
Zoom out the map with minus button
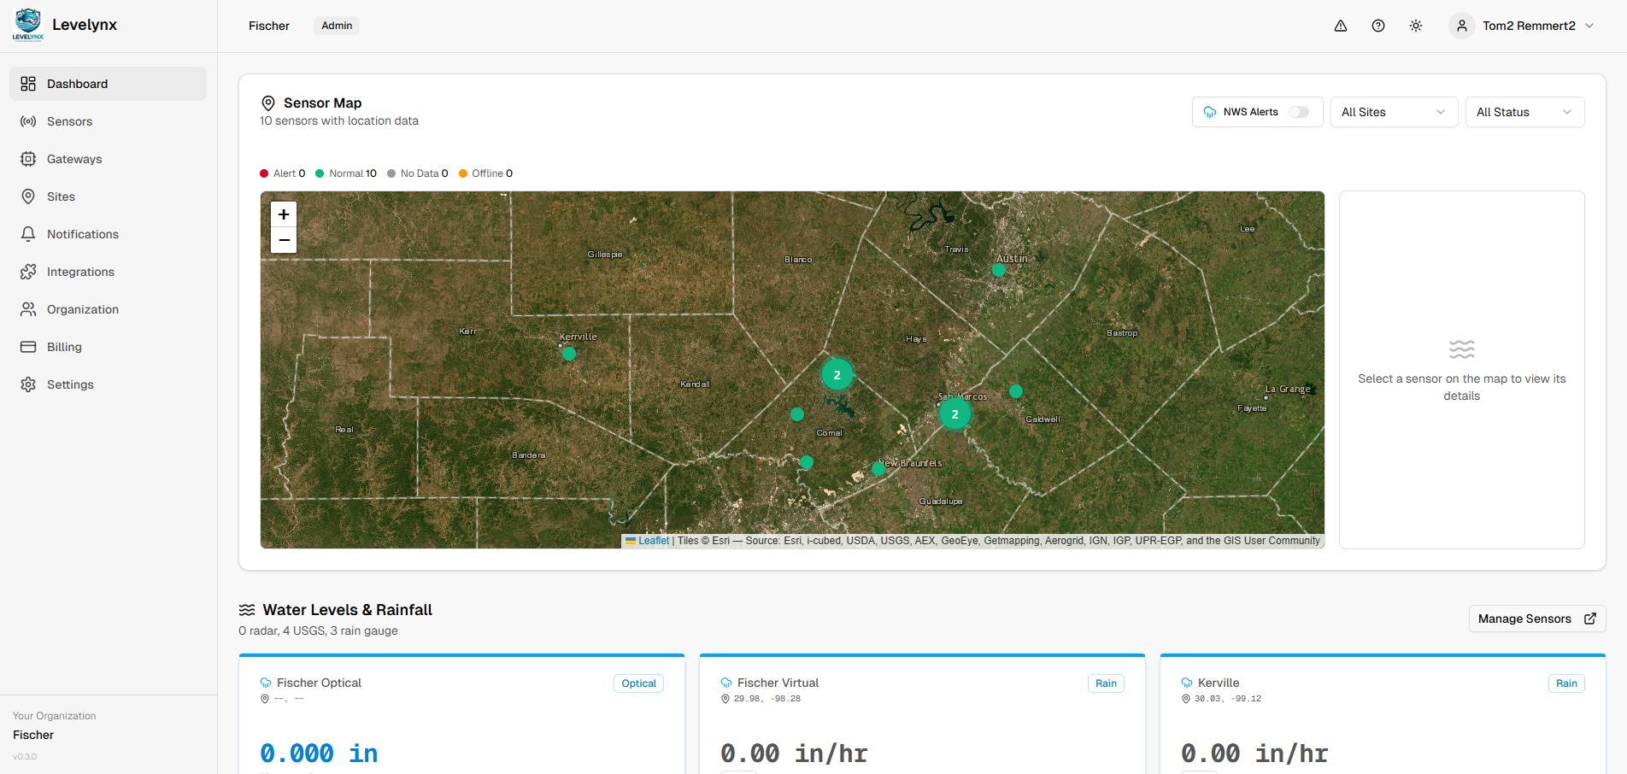(284, 240)
